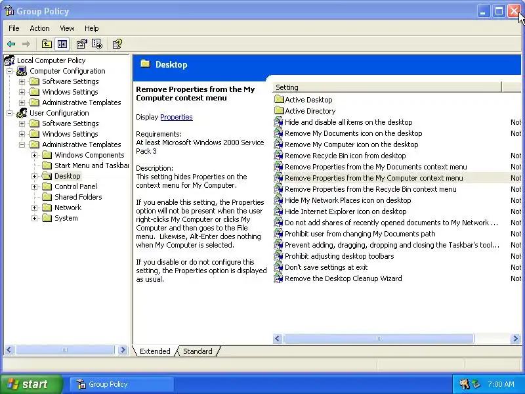Screen dimensions: 525x394
Task: Select Remove Properties from the My Documents context menu
Action: point(375,167)
